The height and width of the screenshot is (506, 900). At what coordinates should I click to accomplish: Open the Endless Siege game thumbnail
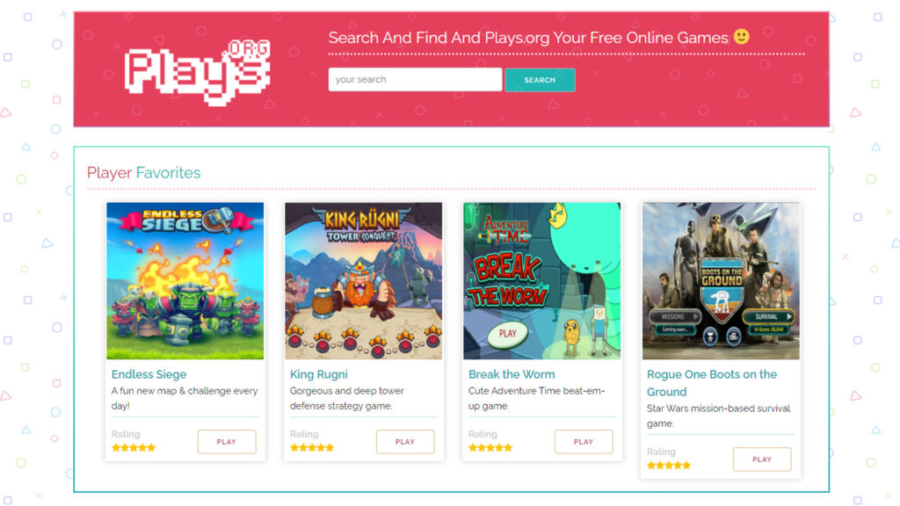[185, 280]
